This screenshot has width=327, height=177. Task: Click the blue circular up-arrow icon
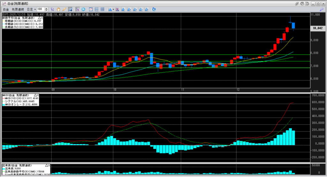tap(83, 9)
